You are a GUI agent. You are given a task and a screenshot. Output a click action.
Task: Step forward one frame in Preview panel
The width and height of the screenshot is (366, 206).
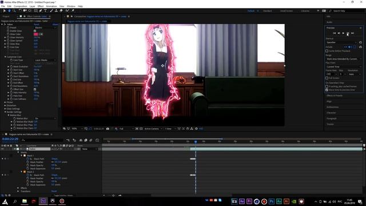pos(348,33)
